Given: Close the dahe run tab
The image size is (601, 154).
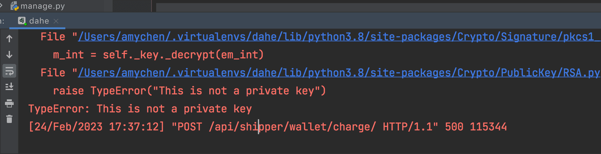Looking at the screenshot, I should [x=56, y=21].
